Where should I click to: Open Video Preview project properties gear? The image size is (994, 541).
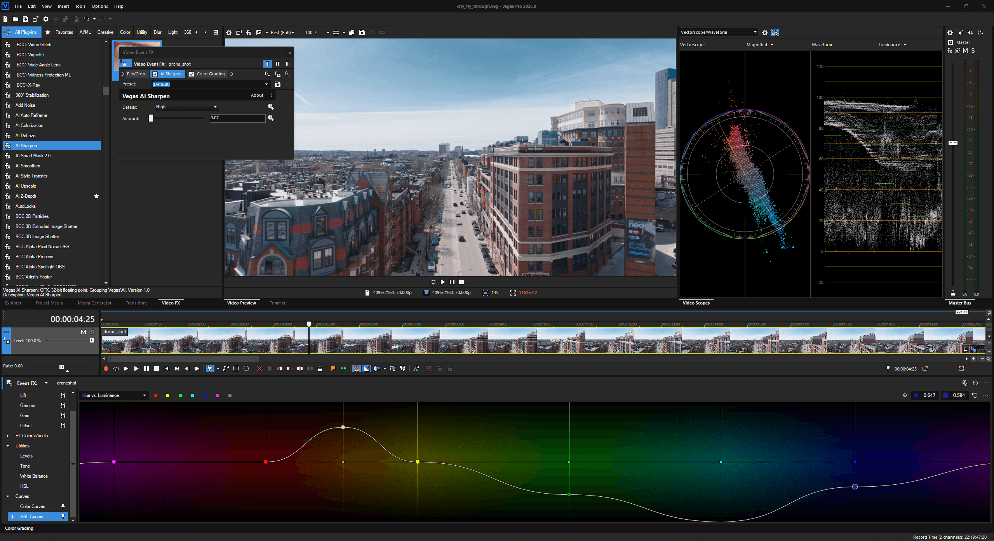pos(229,33)
